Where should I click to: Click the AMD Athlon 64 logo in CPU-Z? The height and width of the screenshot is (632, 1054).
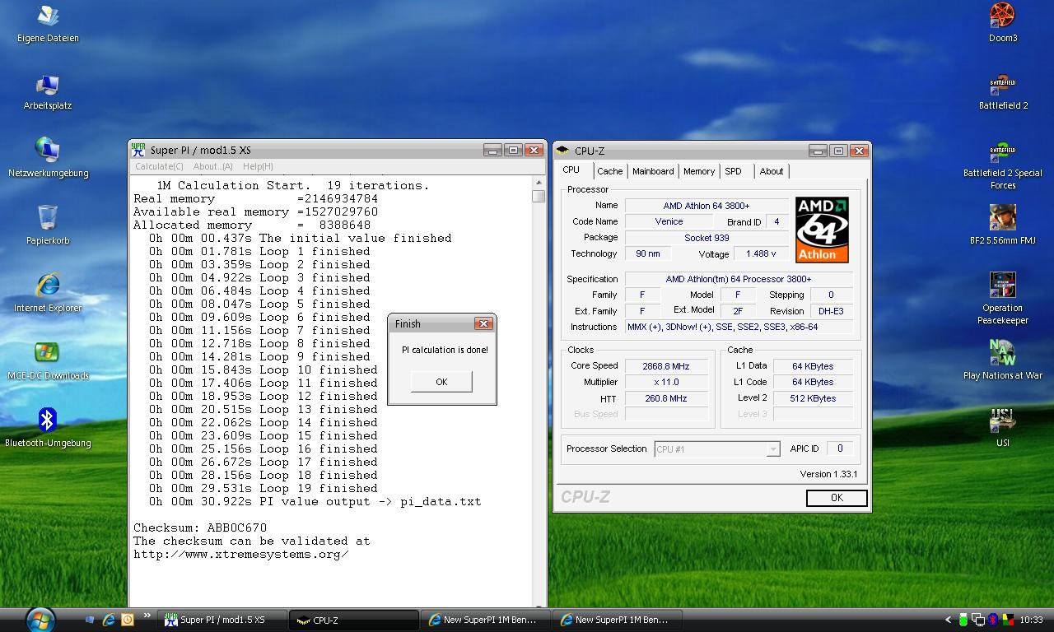tap(822, 229)
